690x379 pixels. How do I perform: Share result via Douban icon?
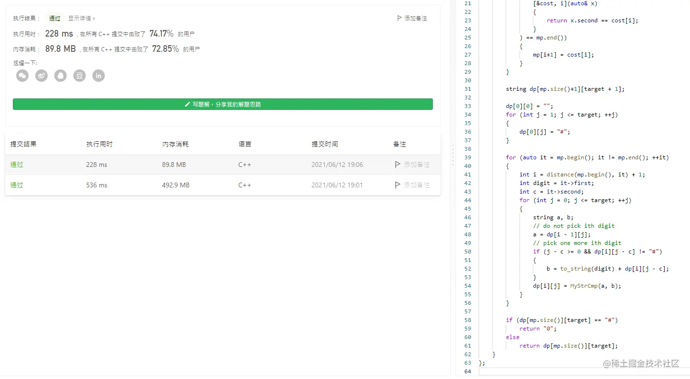[80, 76]
